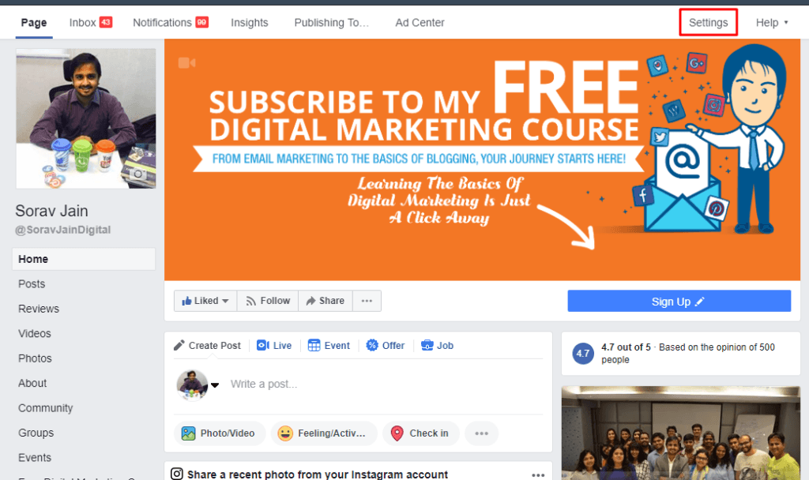The height and width of the screenshot is (480, 809).
Task: Select Check in option
Action: (420, 433)
